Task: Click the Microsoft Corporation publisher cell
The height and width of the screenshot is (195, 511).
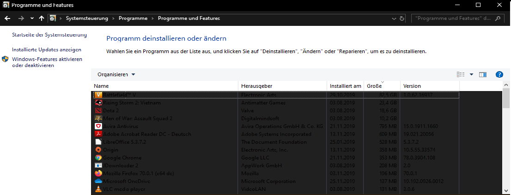Action: [268, 181]
